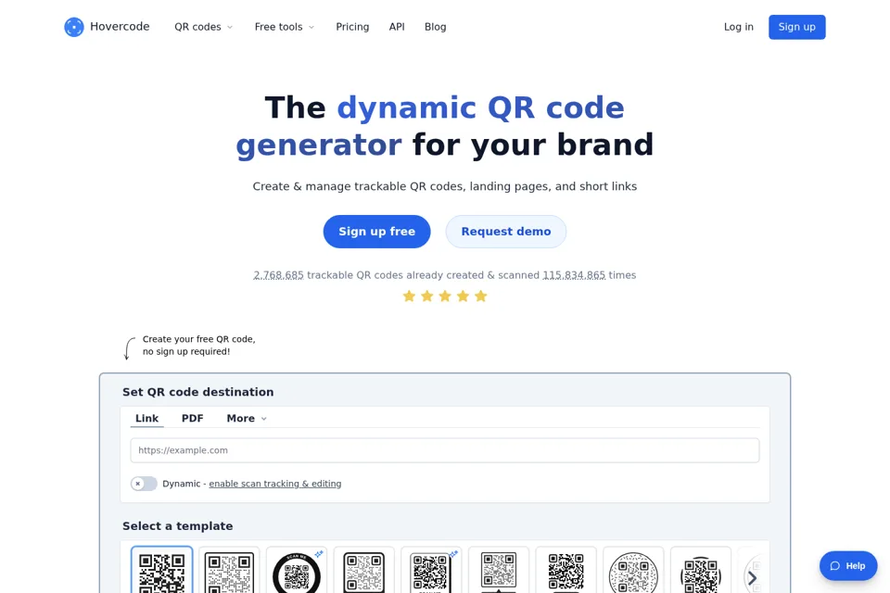890x593 pixels.
Task: Select the Link destination tab
Action: [147, 418]
